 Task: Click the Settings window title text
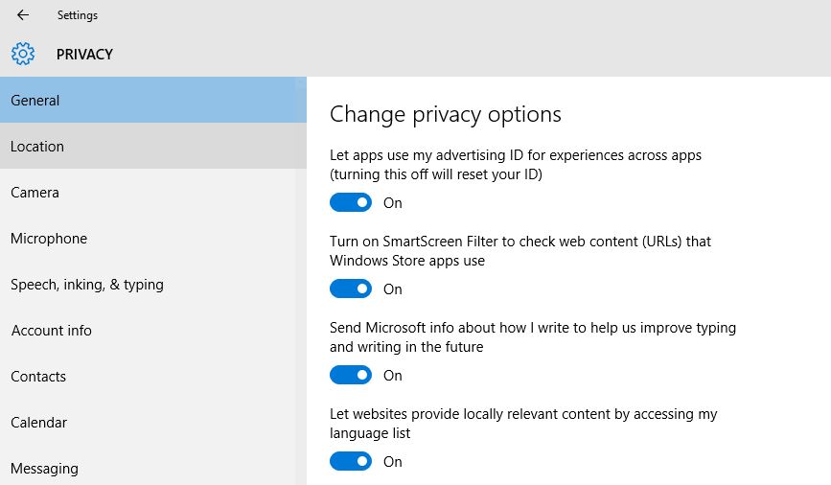(x=78, y=15)
